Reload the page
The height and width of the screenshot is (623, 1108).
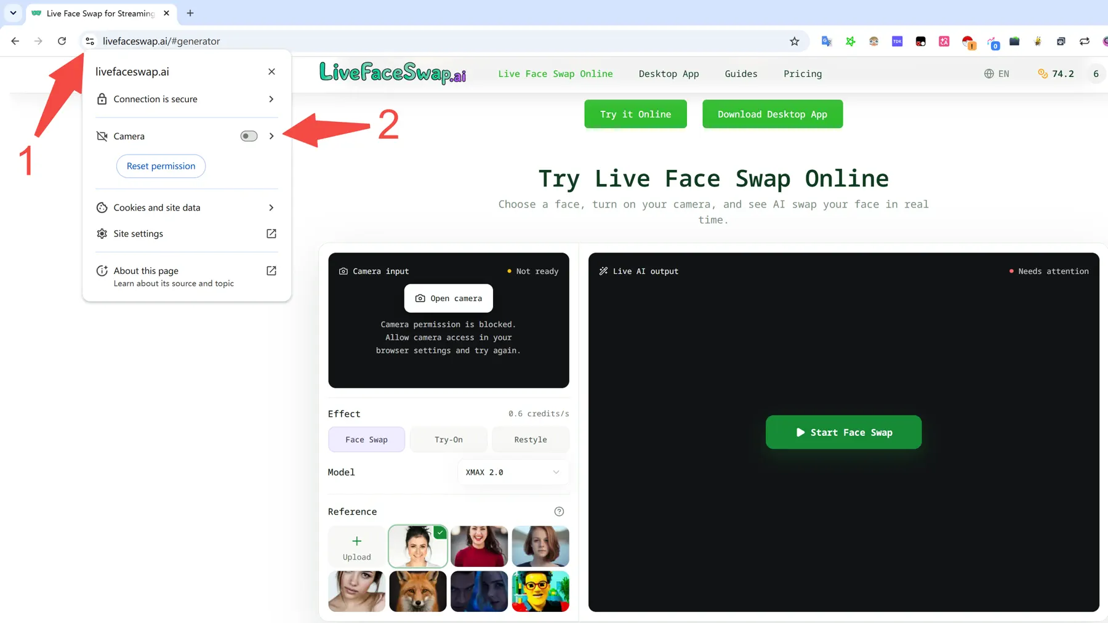(x=62, y=41)
